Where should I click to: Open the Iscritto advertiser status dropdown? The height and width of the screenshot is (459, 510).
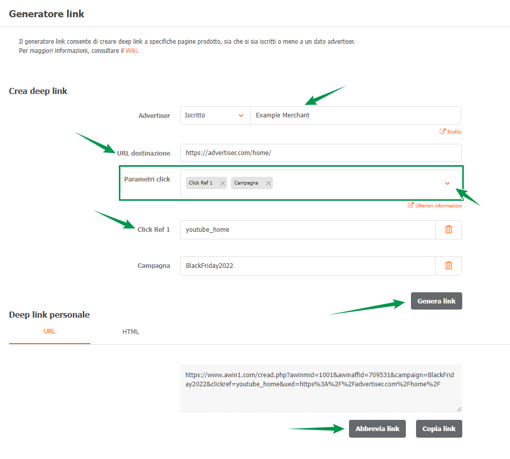(x=215, y=115)
